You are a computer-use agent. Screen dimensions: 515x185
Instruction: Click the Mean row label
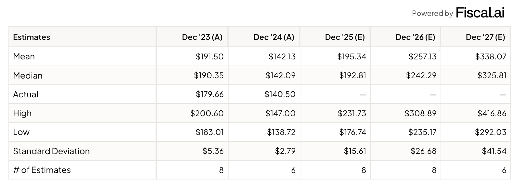tap(24, 56)
